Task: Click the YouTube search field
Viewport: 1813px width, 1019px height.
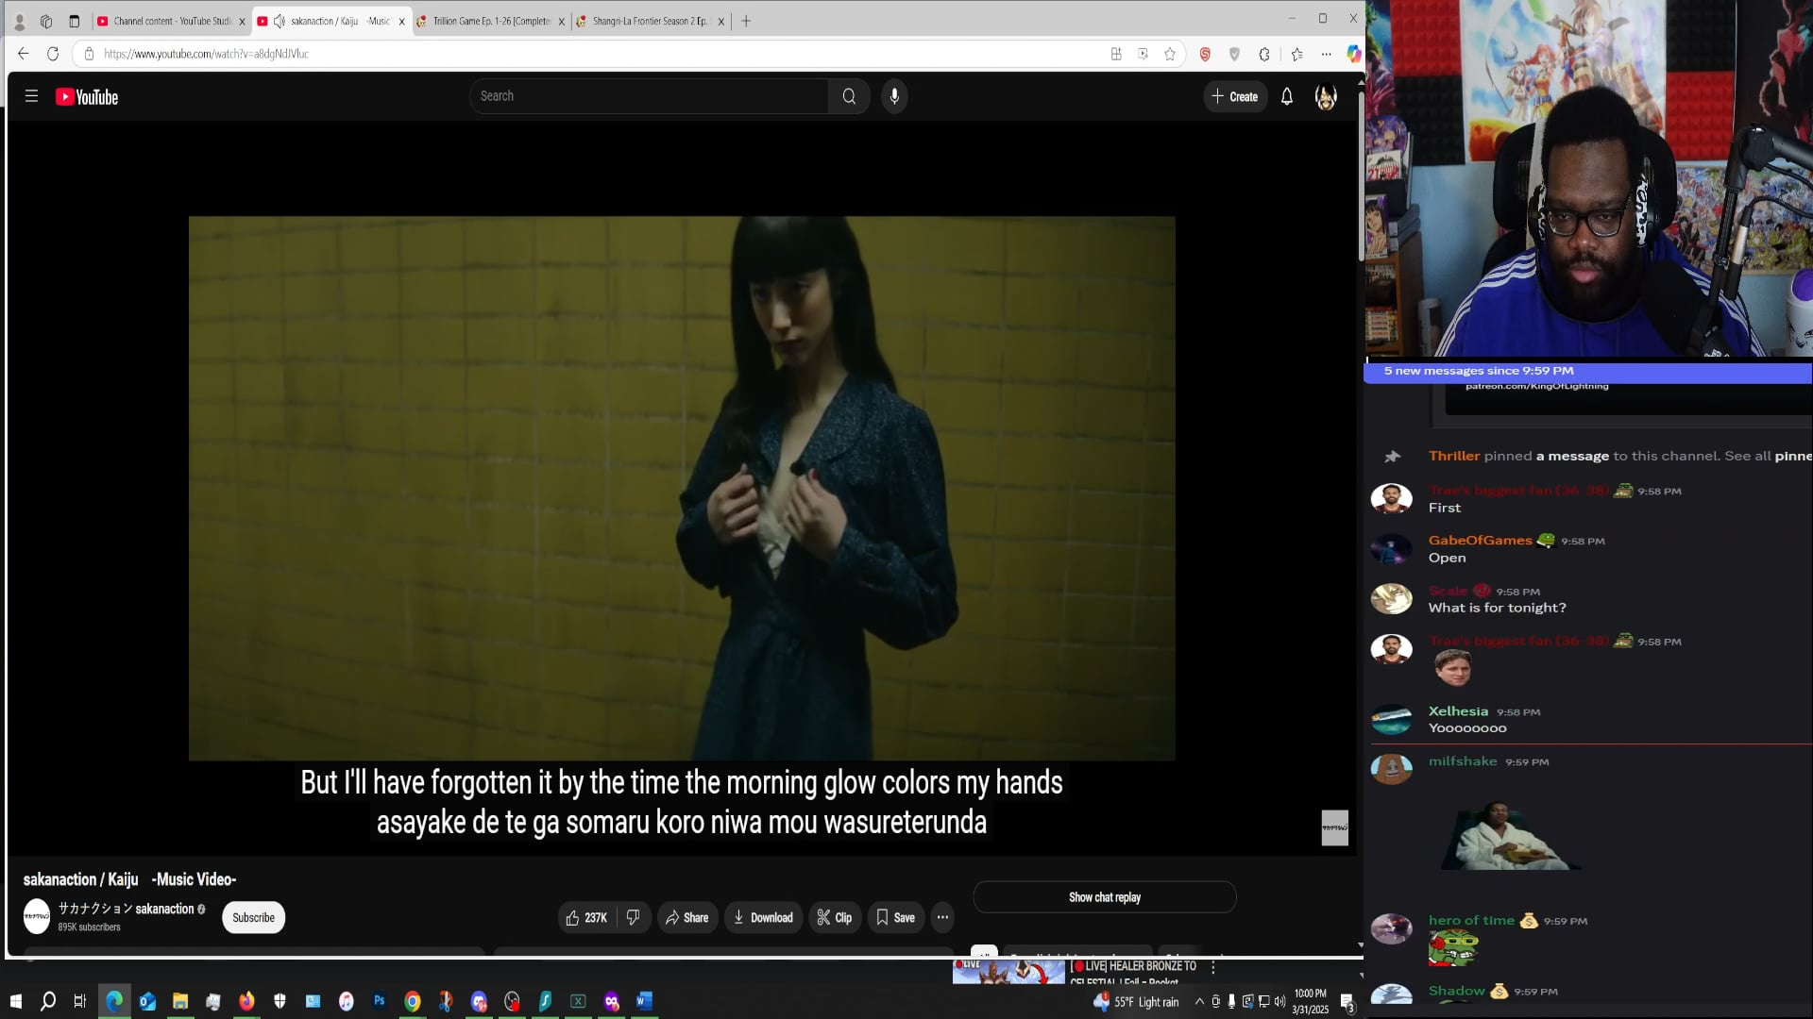Action: click(x=650, y=96)
